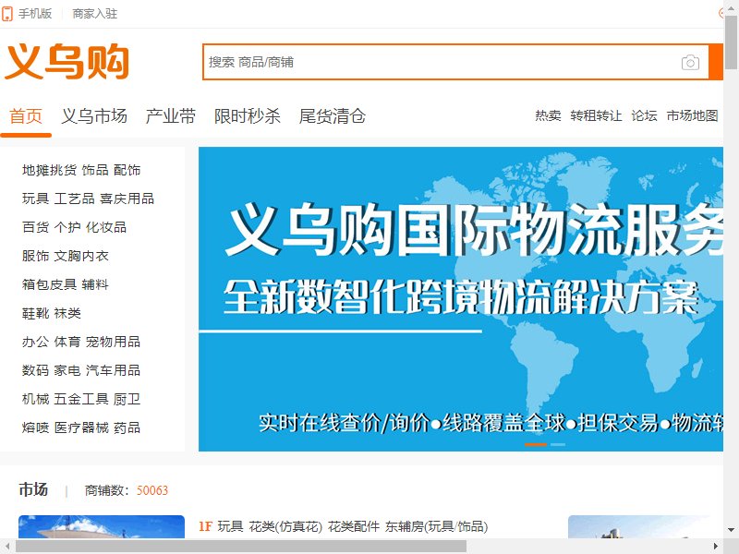Browse the 服饰 clothing category
Screen dimensions: 739x554
(35, 257)
